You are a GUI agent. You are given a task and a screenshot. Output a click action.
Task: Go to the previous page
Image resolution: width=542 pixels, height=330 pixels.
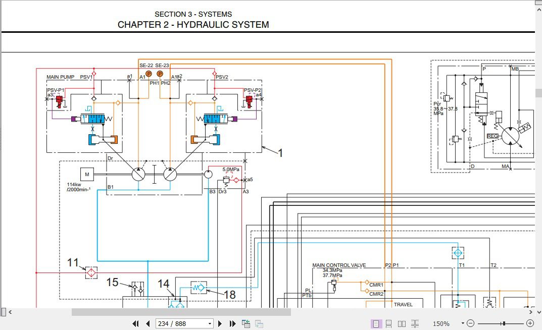pos(148,324)
